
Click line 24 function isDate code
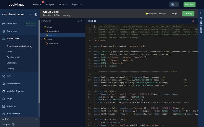tap(105, 91)
